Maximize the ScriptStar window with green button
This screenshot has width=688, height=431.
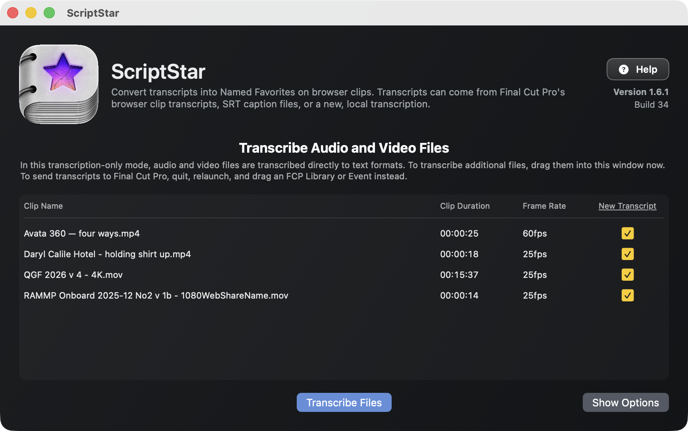[49, 13]
